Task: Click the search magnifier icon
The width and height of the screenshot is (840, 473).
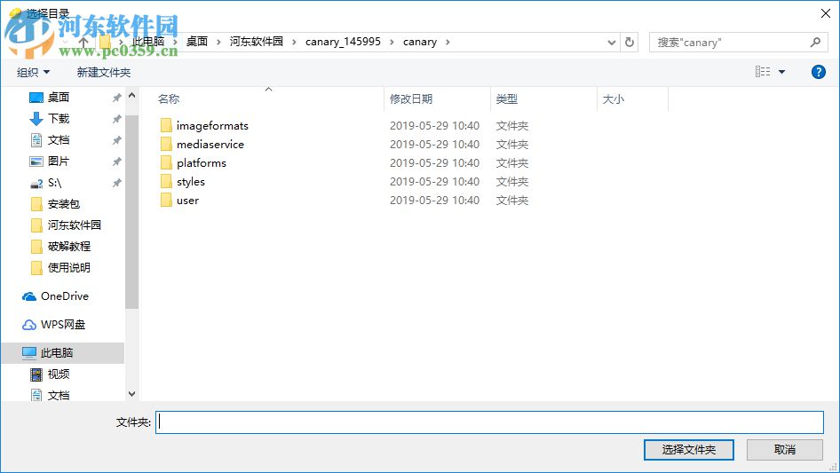Action: pos(815,42)
